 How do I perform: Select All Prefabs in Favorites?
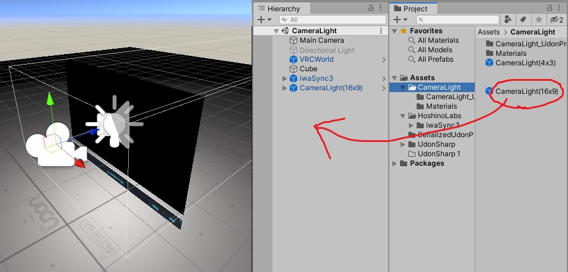click(x=436, y=59)
